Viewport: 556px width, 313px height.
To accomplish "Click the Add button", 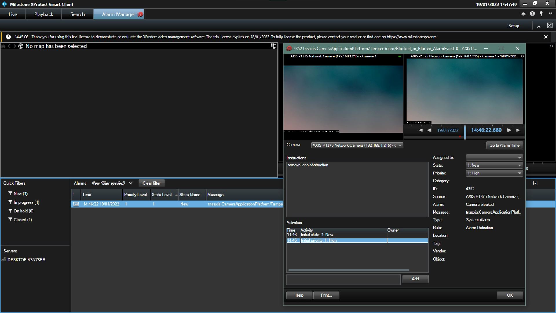I will [415, 279].
